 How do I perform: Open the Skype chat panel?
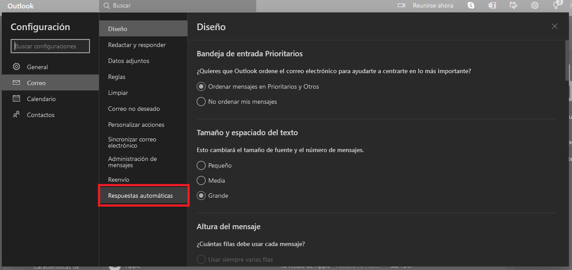[x=471, y=5]
